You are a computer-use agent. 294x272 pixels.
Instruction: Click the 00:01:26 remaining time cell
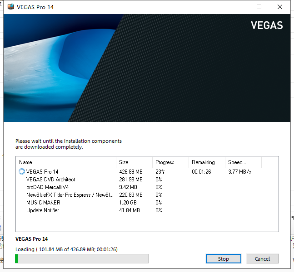point(201,171)
